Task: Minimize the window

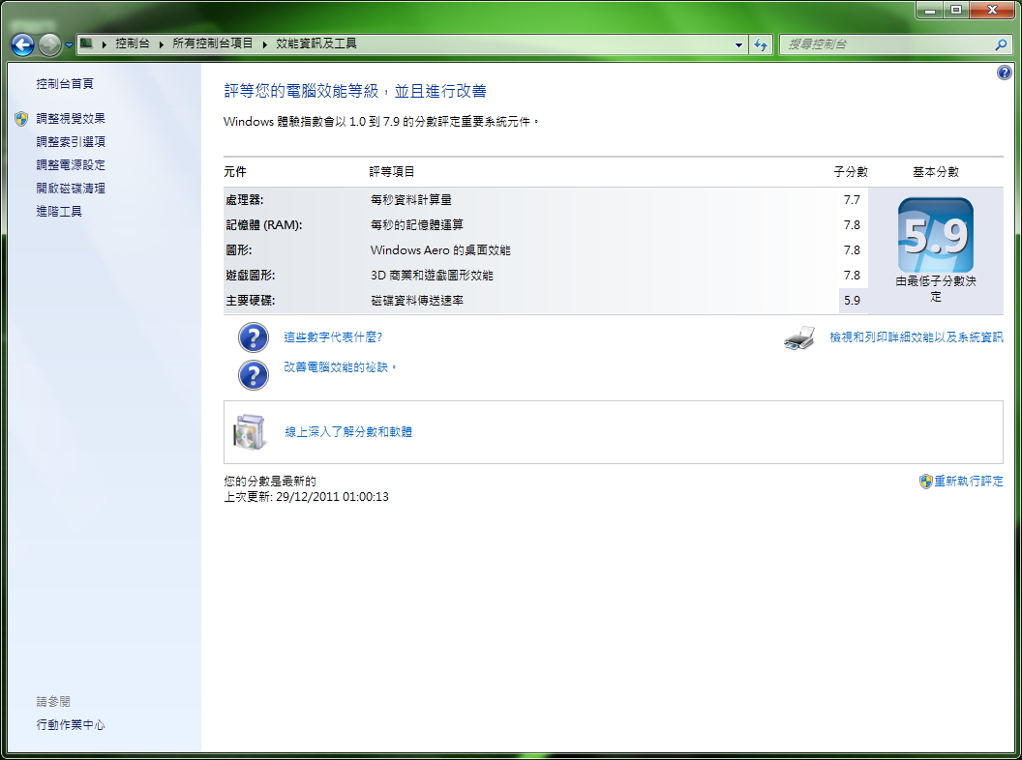Action: click(x=930, y=10)
